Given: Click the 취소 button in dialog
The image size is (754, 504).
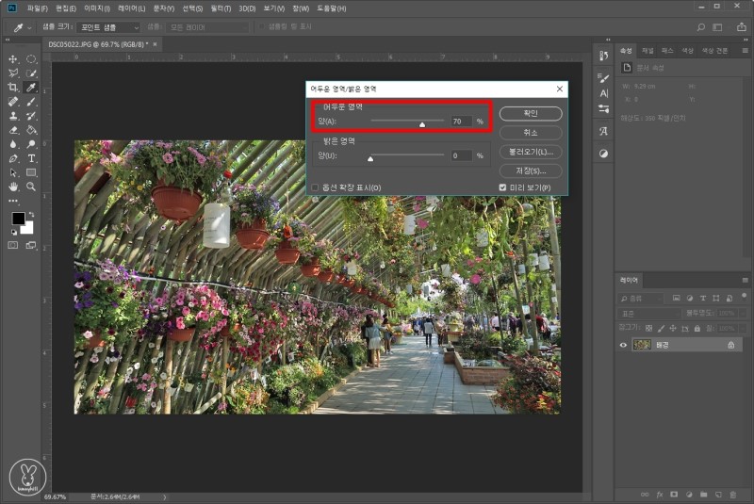Looking at the screenshot, I should pyautogui.click(x=531, y=133).
